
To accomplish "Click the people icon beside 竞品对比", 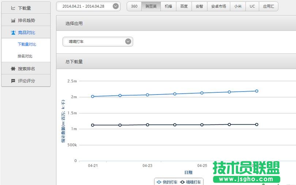I will tap(13, 32).
